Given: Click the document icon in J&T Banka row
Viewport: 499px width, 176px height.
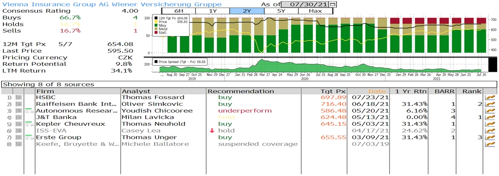Looking at the screenshot, I should [x=19, y=117].
